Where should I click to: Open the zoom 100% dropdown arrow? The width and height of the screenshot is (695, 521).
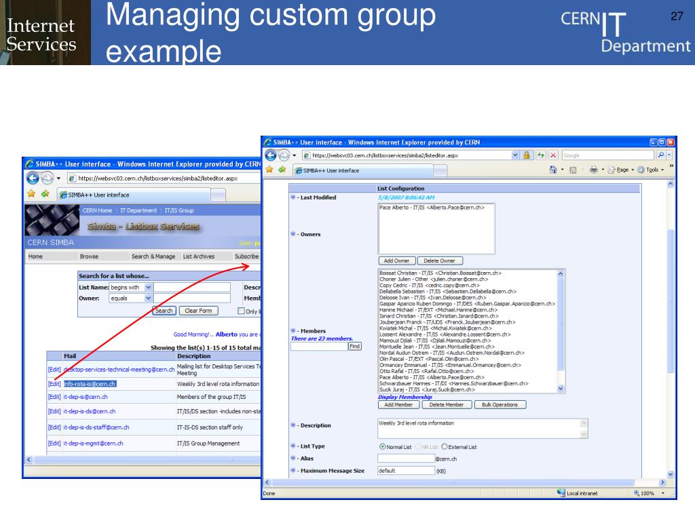(x=662, y=493)
